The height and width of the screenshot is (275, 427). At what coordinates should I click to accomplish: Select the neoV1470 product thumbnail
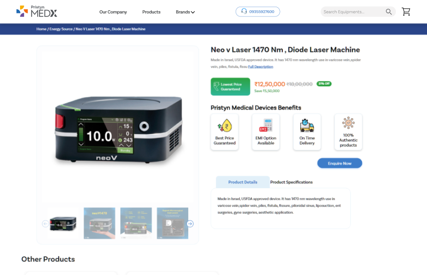99,223
